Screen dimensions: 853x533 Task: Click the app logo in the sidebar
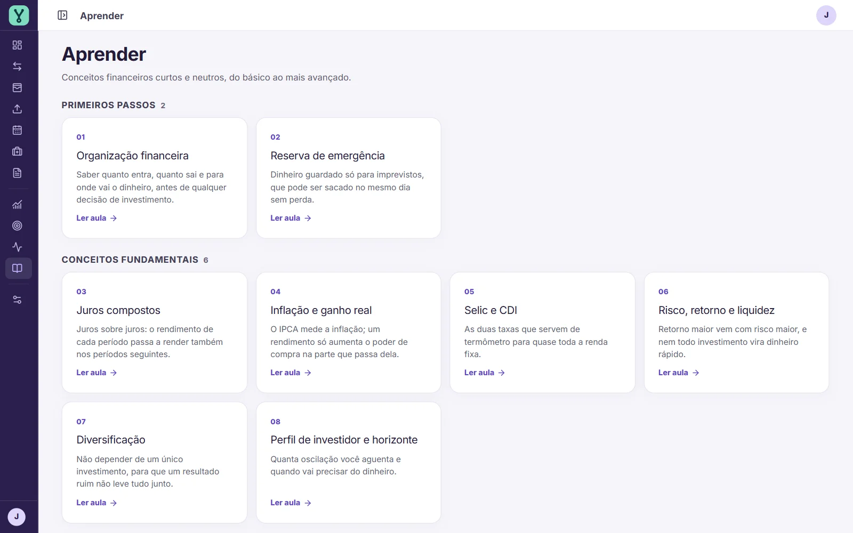(19, 15)
